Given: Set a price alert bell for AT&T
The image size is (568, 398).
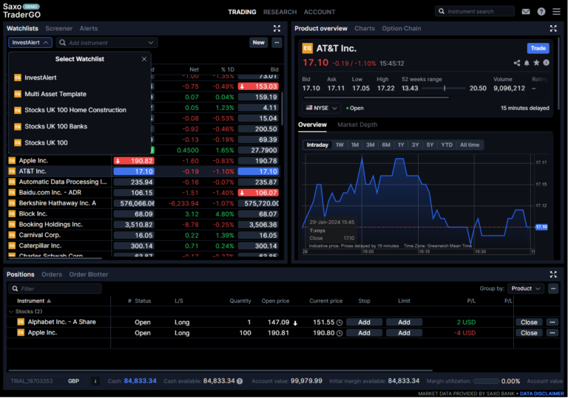Looking at the screenshot, I should pos(527,64).
